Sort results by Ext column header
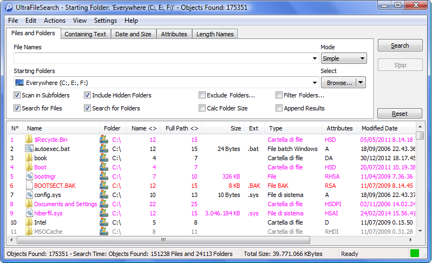Image resolution: width=432 pixels, height=263 pixels. 254,128
